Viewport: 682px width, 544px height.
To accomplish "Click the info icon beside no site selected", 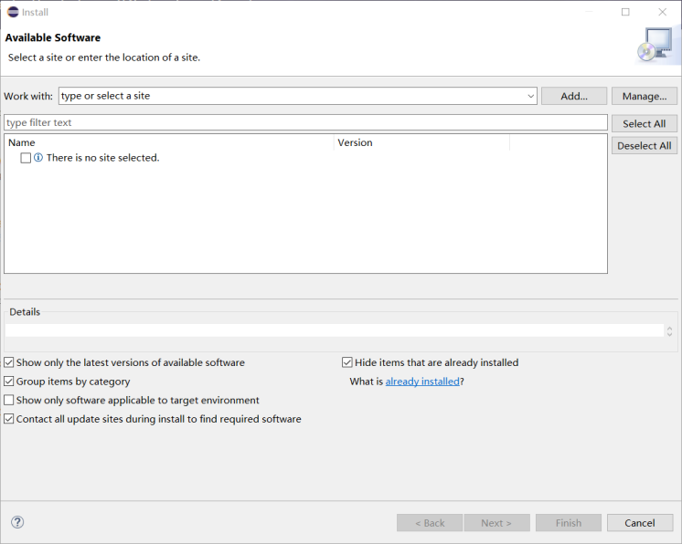I will pyautogui.click(x=38, y=157).
